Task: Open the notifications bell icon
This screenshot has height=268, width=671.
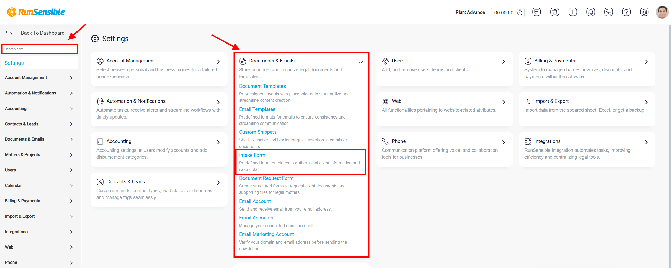Action: point(590,12)
